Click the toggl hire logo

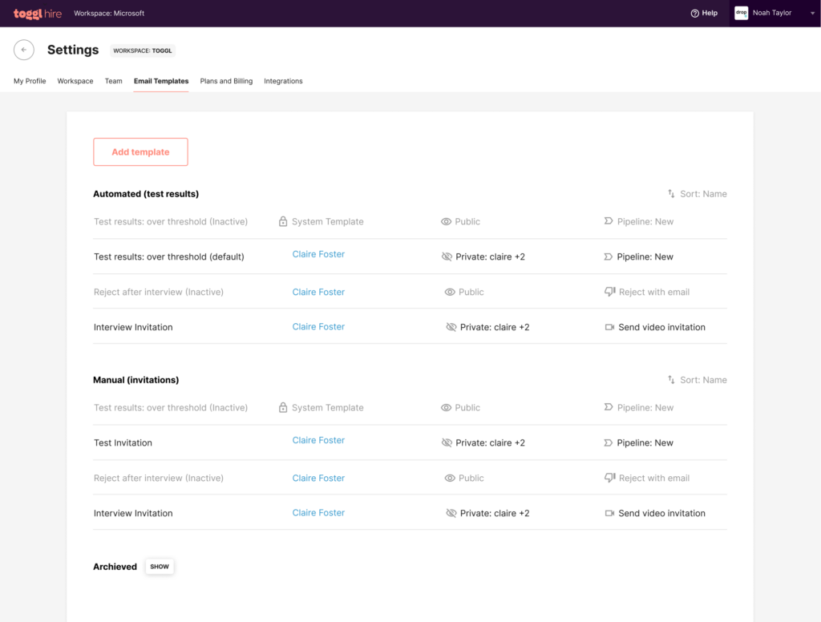tap(37, 13)
